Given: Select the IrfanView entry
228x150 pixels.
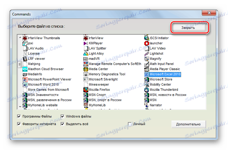Looking at the screenshot, I should (96, 38).
